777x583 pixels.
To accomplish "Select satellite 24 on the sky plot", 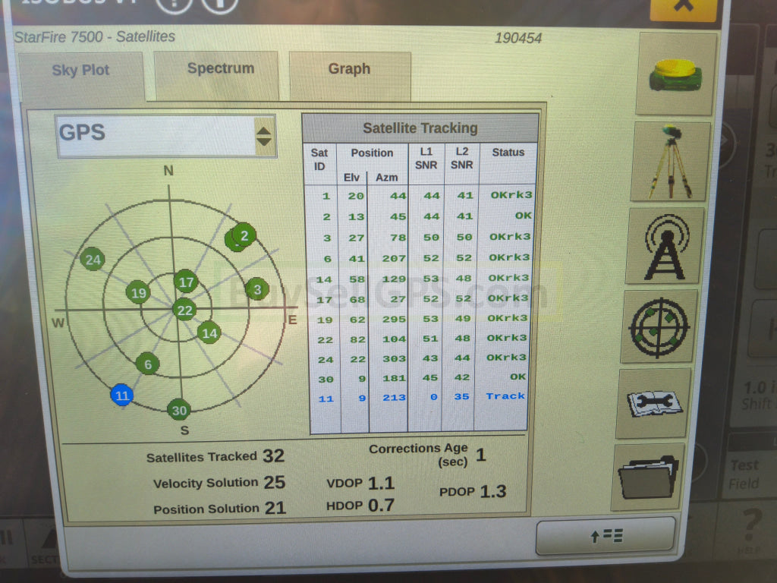I will click(x=93, y=260).
